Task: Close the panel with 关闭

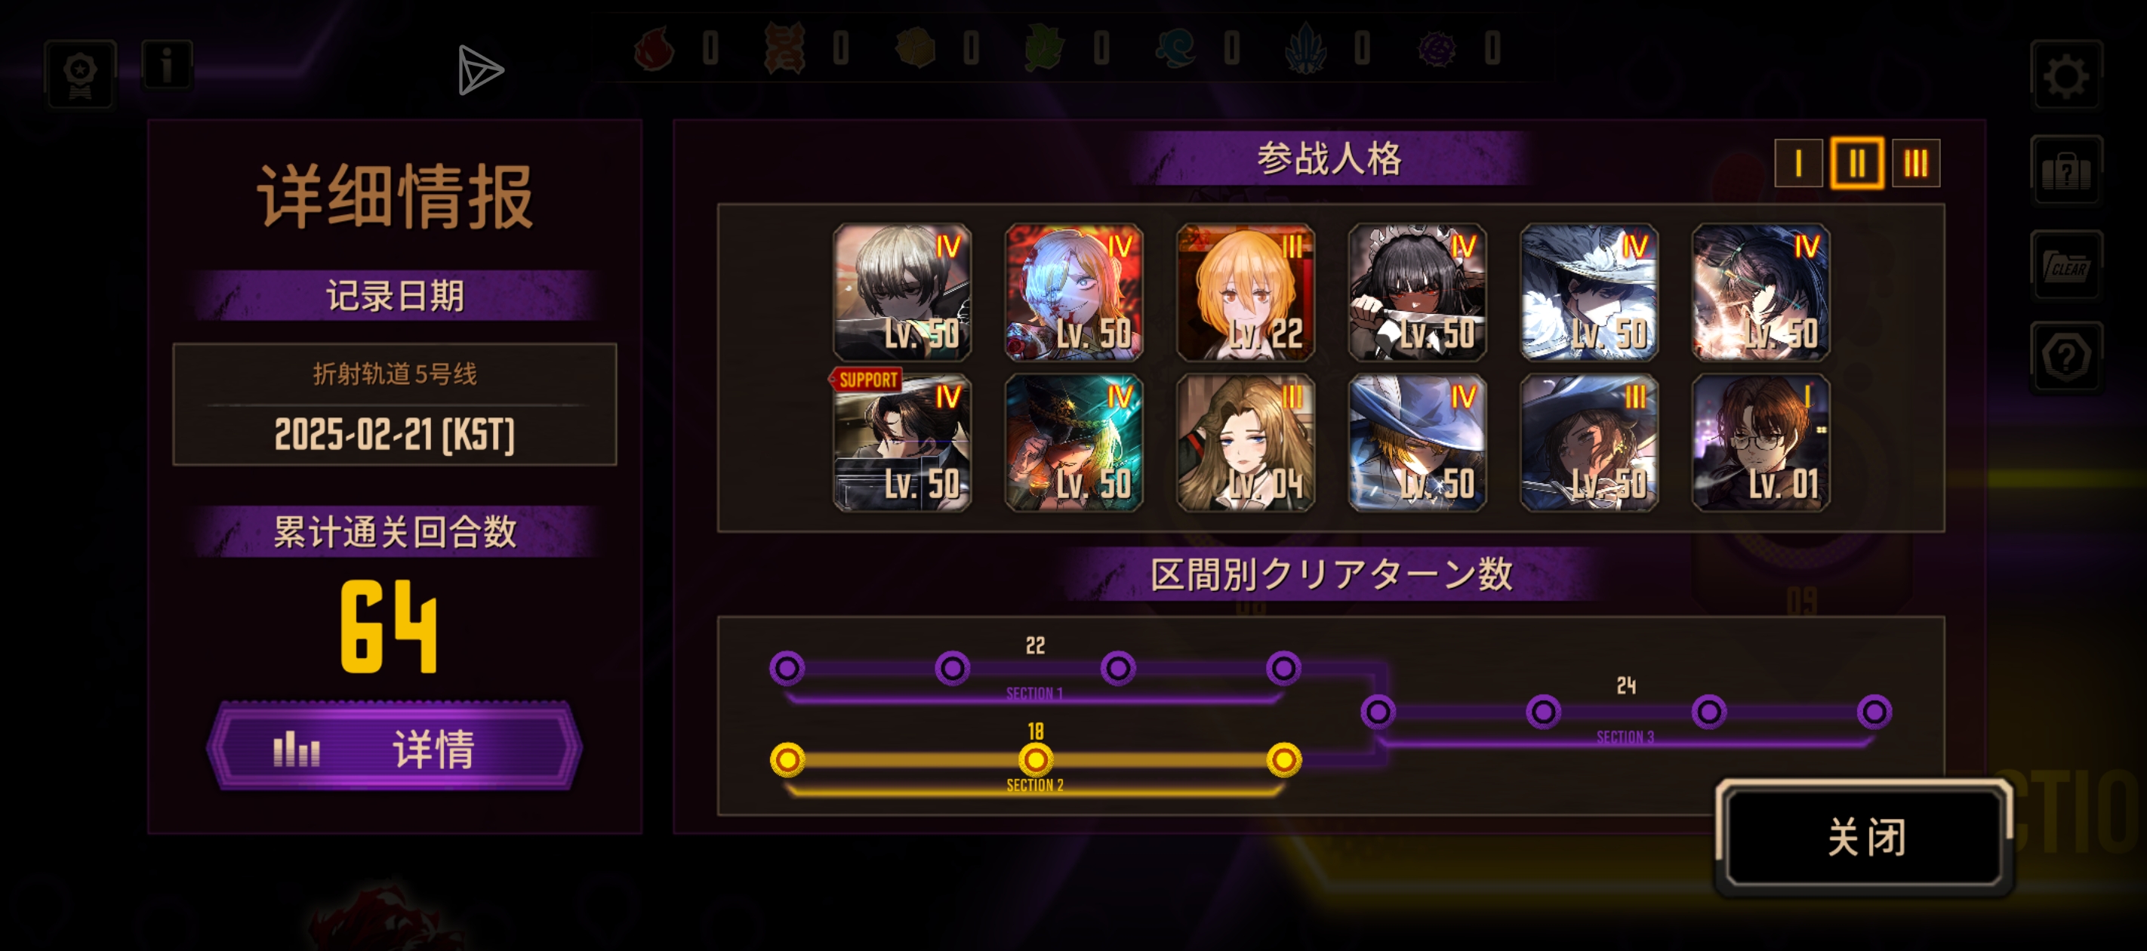Action: tap(1865, 837)
